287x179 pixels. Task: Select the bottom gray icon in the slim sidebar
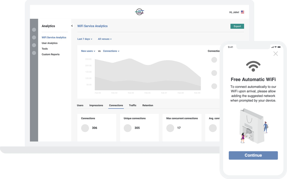point(34,53)
